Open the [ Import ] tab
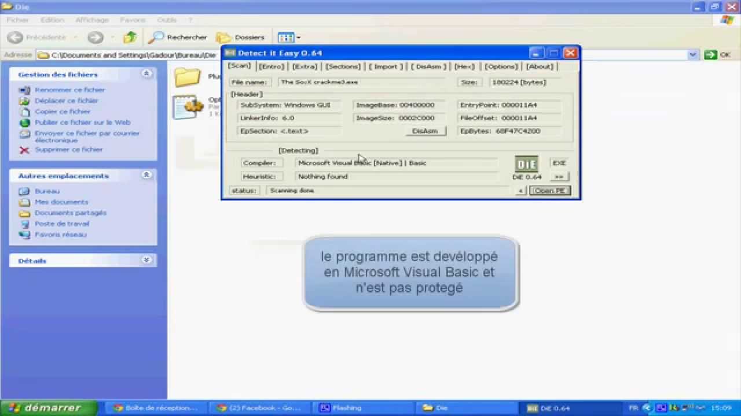The image size is (741, 416). click(x=386, y=66)
